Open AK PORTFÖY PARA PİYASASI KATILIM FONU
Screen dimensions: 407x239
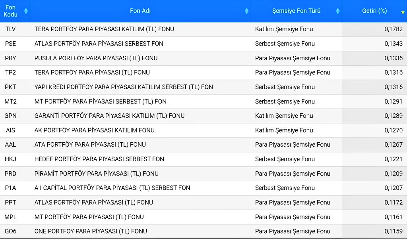[94, 130]
